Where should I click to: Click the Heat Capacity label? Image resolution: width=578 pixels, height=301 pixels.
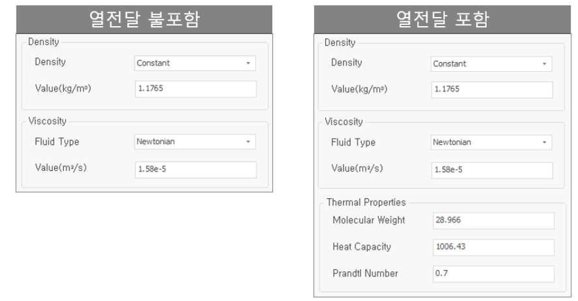click(362, 247)
